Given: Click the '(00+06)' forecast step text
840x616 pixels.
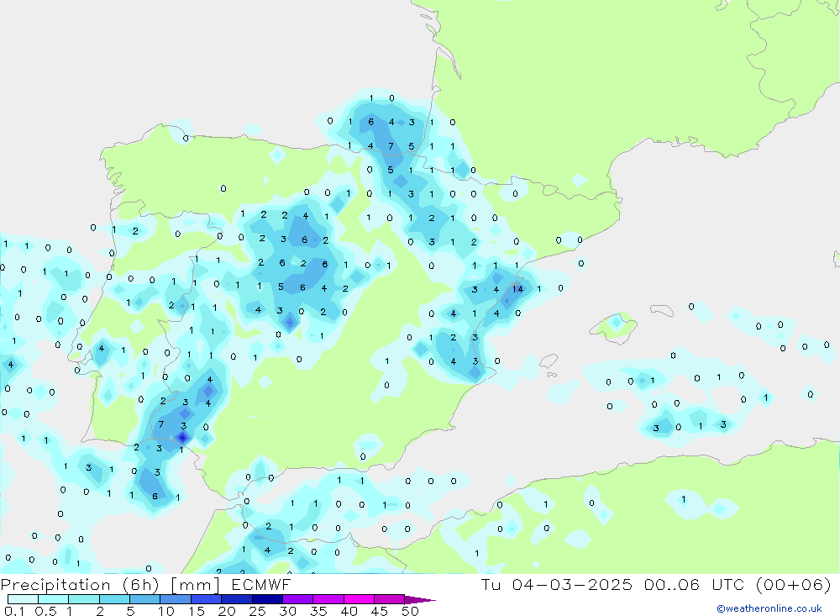Looking at the screenshot, I should (794, 585).
